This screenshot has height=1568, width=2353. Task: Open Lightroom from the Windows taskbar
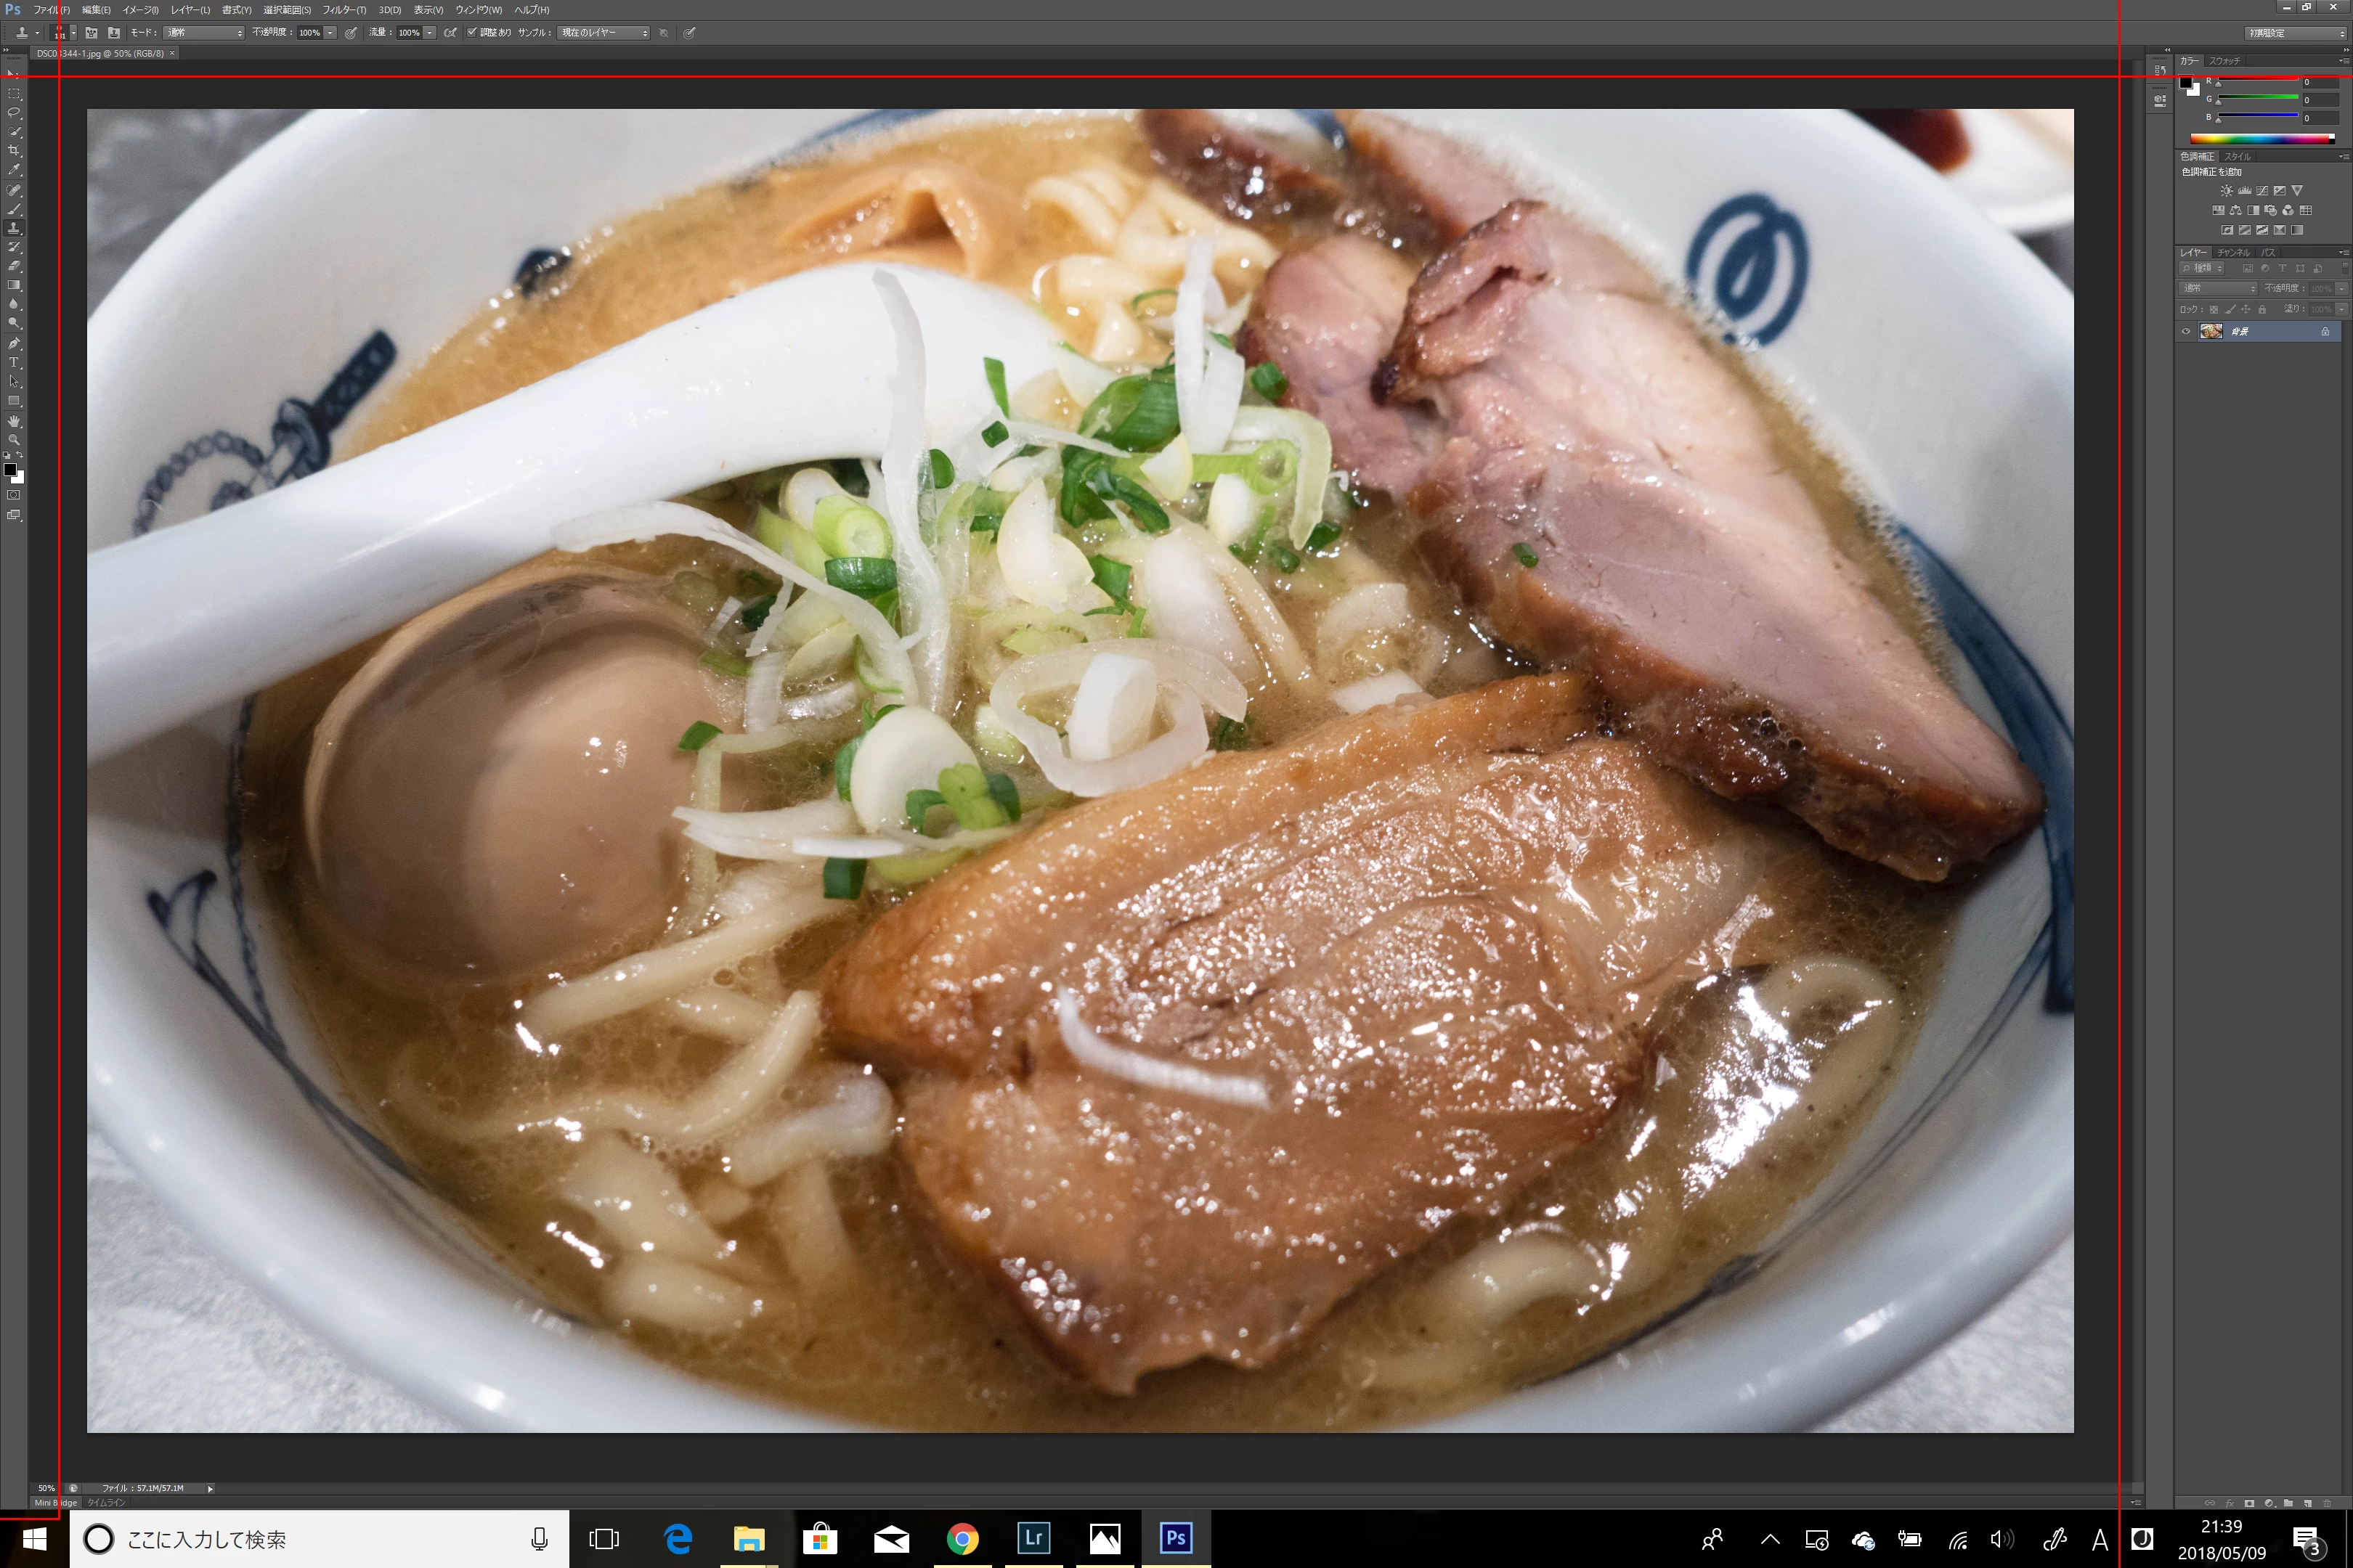coord(1033,1538)
